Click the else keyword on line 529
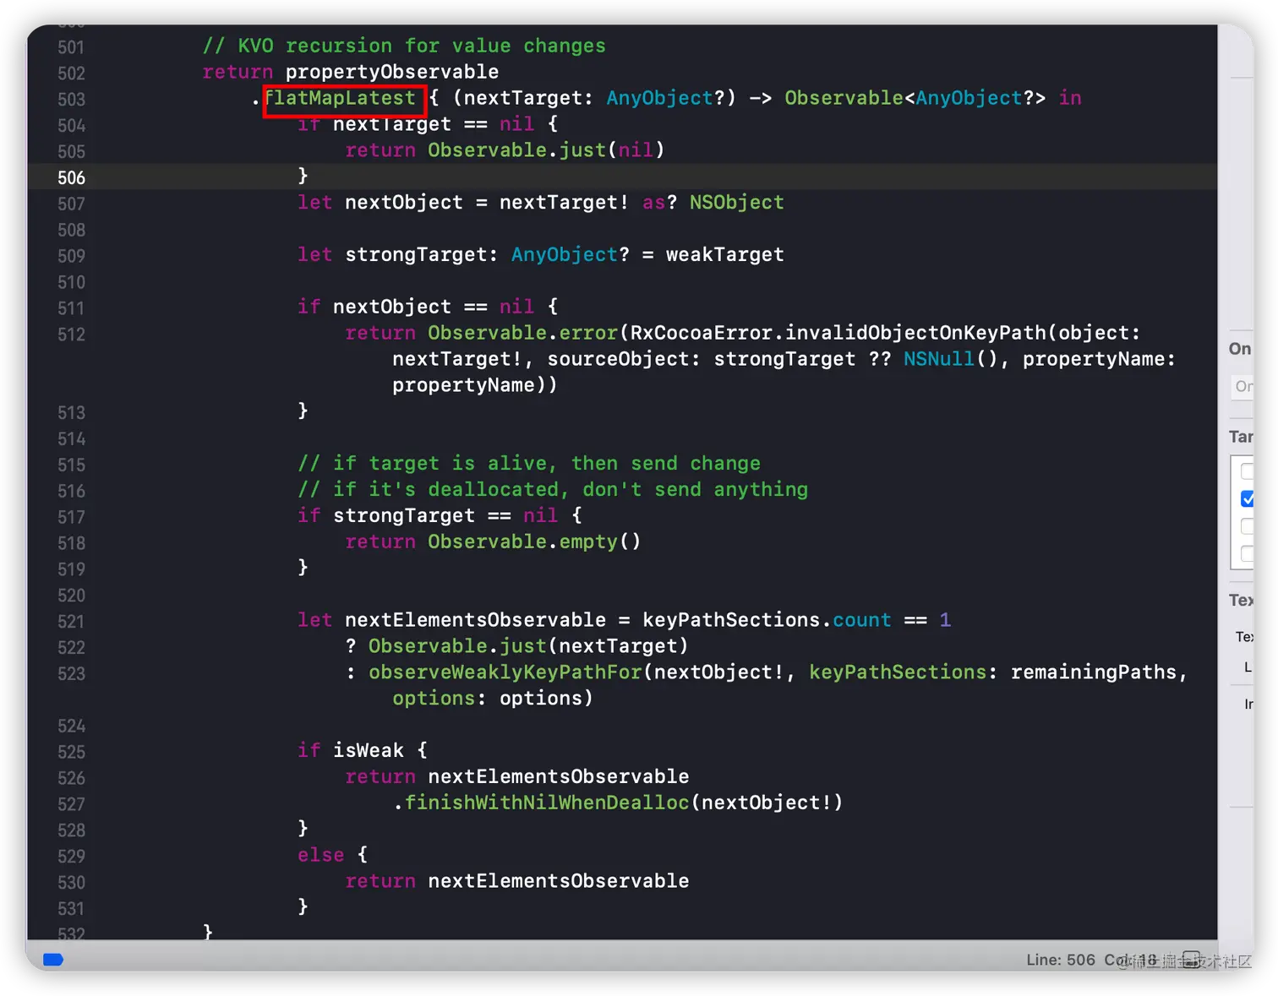This screenshot has width=1278, height=996. pos(320,855)
